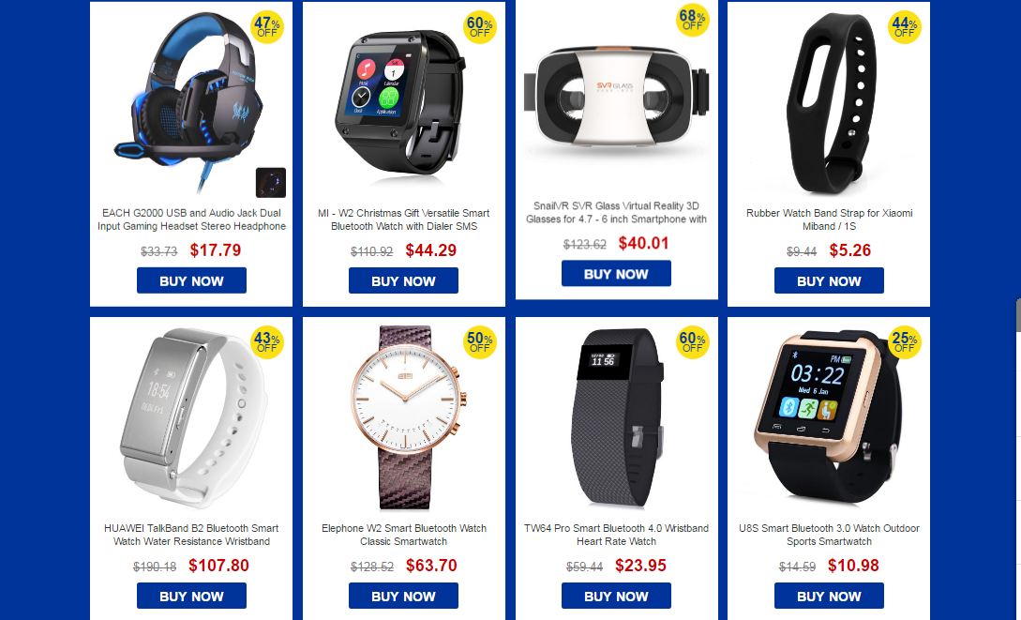Viewport: 1021px width, 620px height.
Task: Open the rose gold Elephone watch image
Action: point(406,416)
